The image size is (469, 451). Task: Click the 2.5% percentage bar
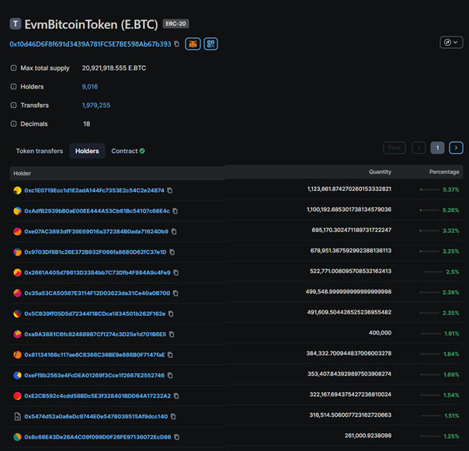pos(433,272)
